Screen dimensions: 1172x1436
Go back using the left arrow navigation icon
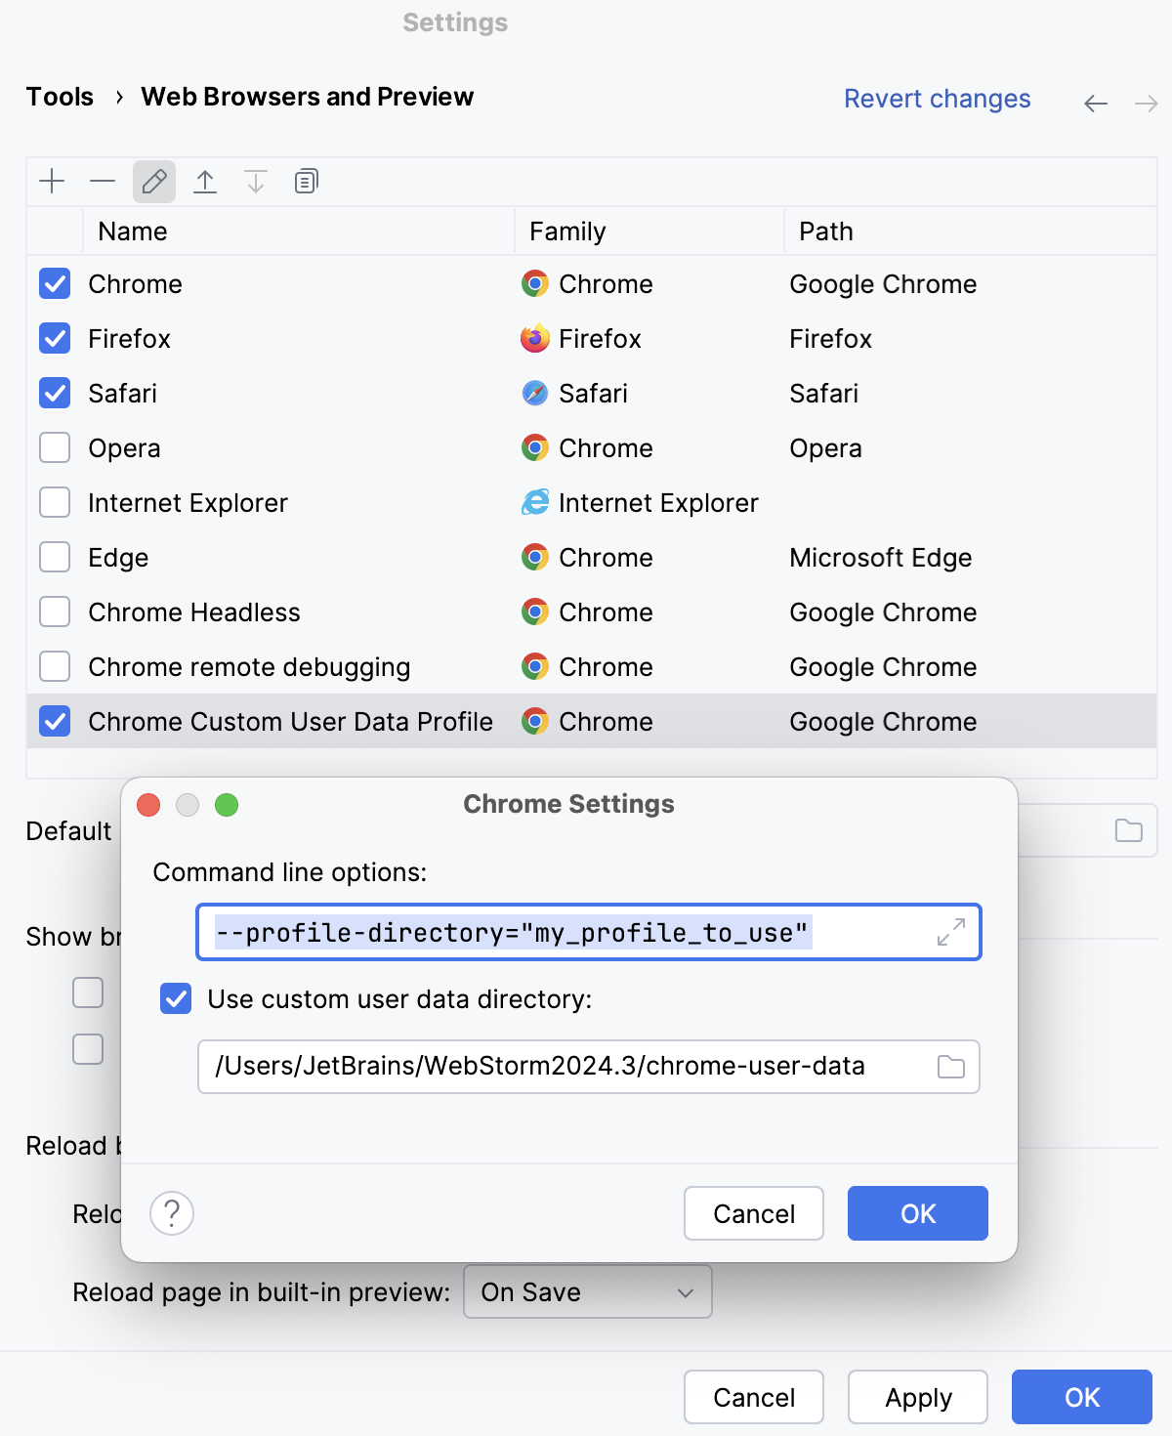click(x=1095, y=103)
